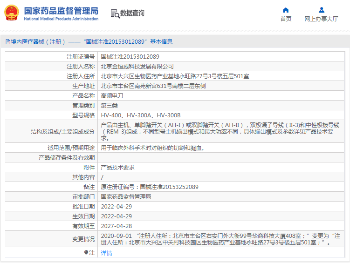Click the product name value 高频电刀
This screenshot has width=350, height=263.
(112, 95)
